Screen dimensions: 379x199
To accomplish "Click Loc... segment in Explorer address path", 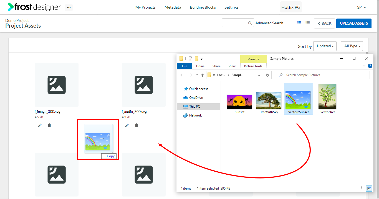I will click(221, 75).
